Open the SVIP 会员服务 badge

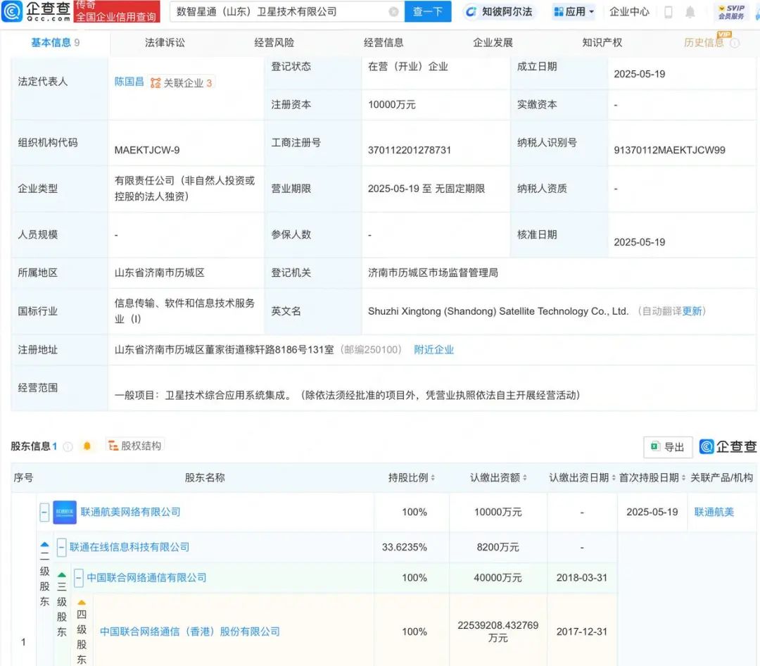tap(731, 12)
